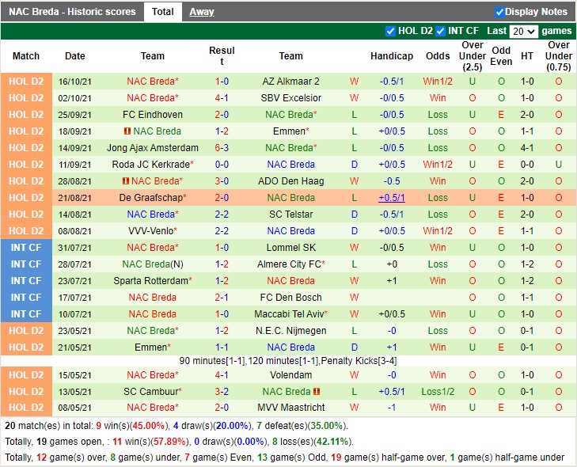Click the 45.00% win percentage
The height and width of the screenshot is (467, 577).
coord(148,426)
